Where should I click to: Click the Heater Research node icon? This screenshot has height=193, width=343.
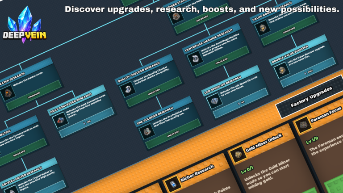click(x=8, y=93)
